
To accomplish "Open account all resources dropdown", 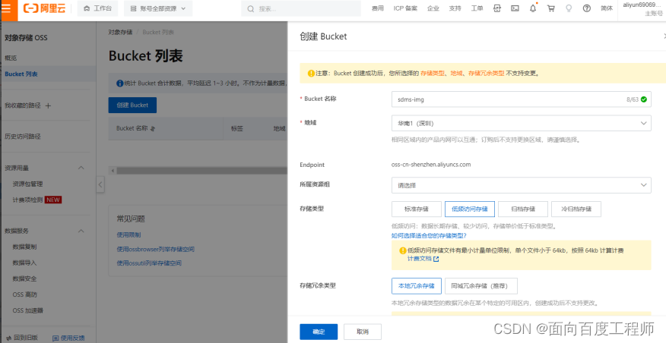I will (x=158, y=8).
